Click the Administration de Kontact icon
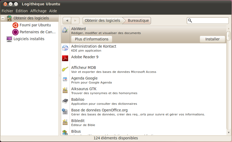The image size is (232, 142). point(65,48)
